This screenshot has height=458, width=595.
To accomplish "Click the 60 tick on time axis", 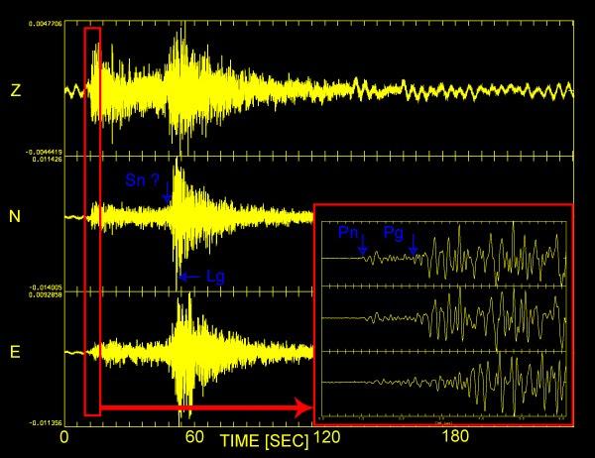I will tap(192, 436).
